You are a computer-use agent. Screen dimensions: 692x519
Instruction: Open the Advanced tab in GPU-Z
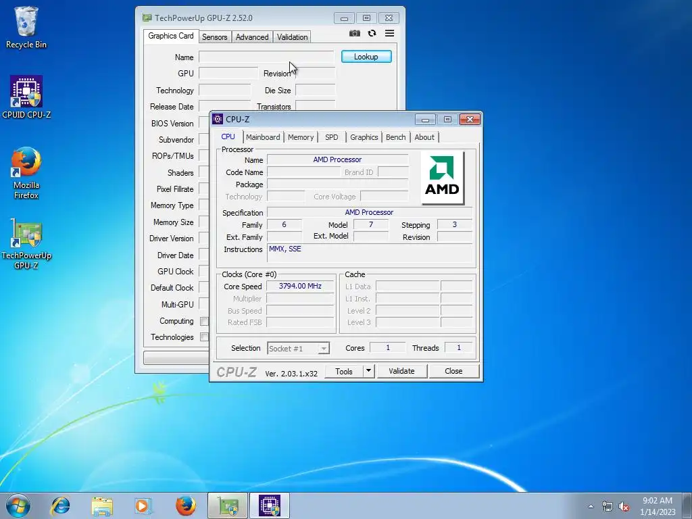coord(252,37)
